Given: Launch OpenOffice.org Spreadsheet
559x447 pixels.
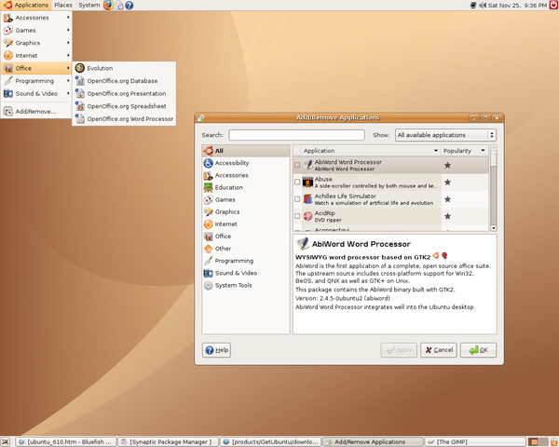Looking at the screenshot, I should tap(124, 106).
